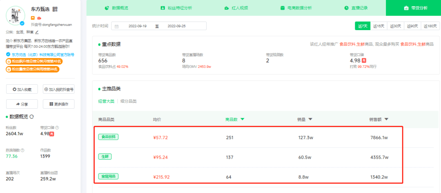
Task: Select the 近180天 range
Action: (x=430, y=26)
